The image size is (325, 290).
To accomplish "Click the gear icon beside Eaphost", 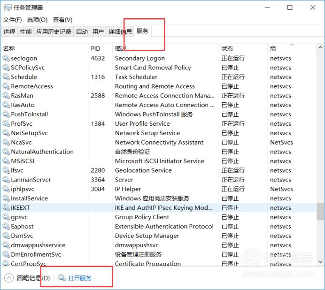I will click(x=6, y=226).
